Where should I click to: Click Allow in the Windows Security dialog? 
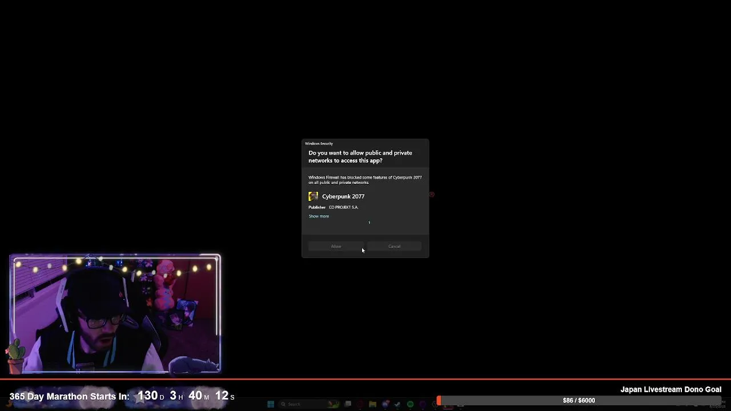coord(336,246)
